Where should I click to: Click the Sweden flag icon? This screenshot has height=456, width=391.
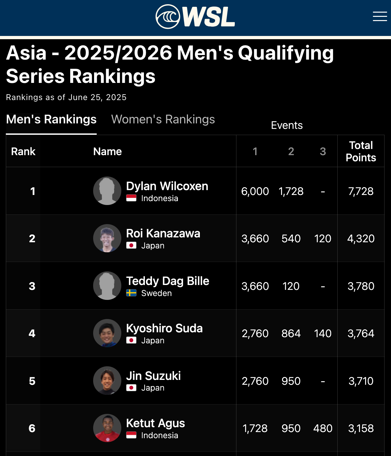pyautogui.click(x=131, y=293)
